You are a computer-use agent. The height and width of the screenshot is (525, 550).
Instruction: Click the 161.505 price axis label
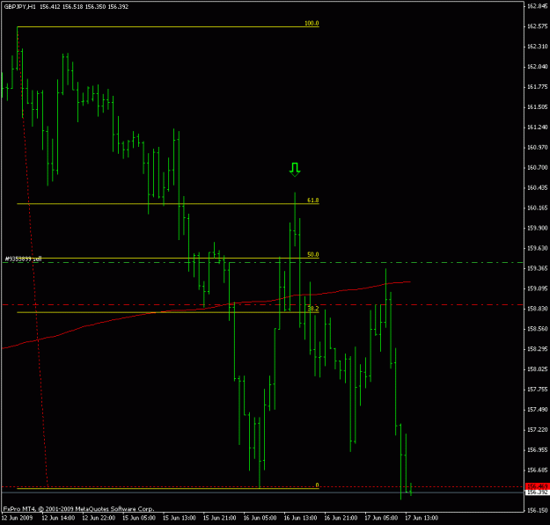point(538,107)
